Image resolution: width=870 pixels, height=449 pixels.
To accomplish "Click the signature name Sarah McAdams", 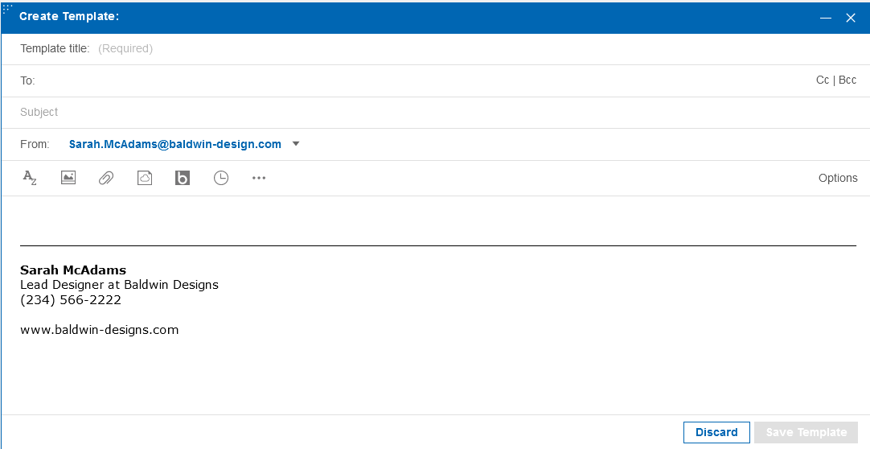I will pos(73,270).
